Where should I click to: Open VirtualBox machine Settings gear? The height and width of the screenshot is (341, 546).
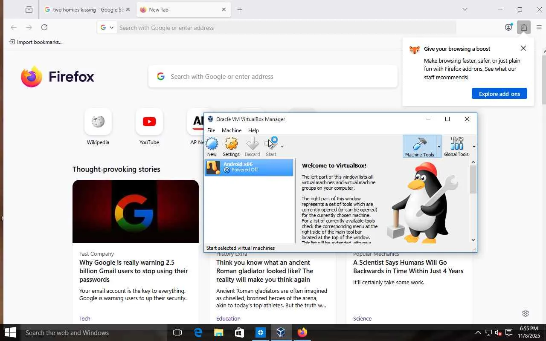231,147
